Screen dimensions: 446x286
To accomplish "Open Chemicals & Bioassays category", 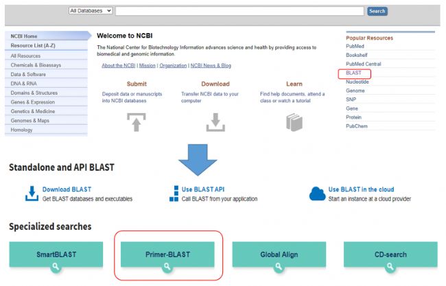I will tap(47, 65).
